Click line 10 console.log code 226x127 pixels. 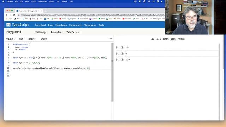(51, 68)
